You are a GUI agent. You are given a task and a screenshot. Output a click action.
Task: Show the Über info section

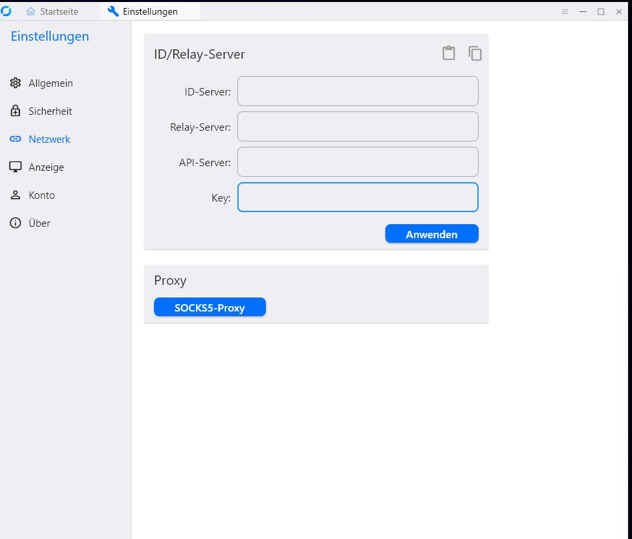pos(15,223)
